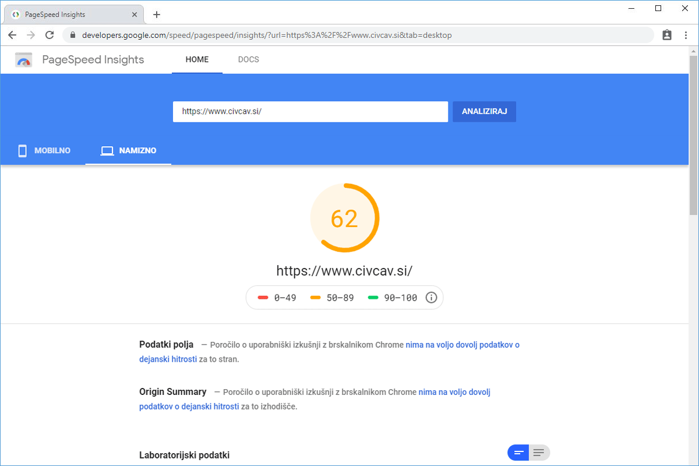
Task: Click the Origin Summary label
Action: pyautogui.click(x=172, y=391)
